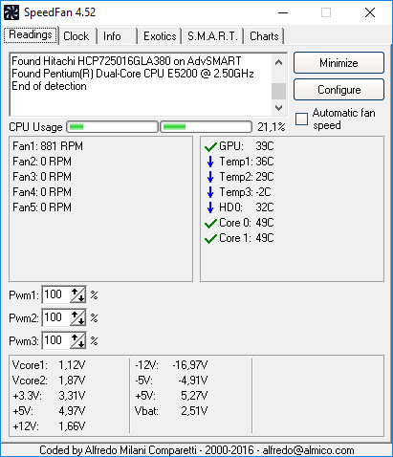Screen dimensions: 393x457
Task: Open the S.M.A.R.T. tab
Action: click(212, 36)
